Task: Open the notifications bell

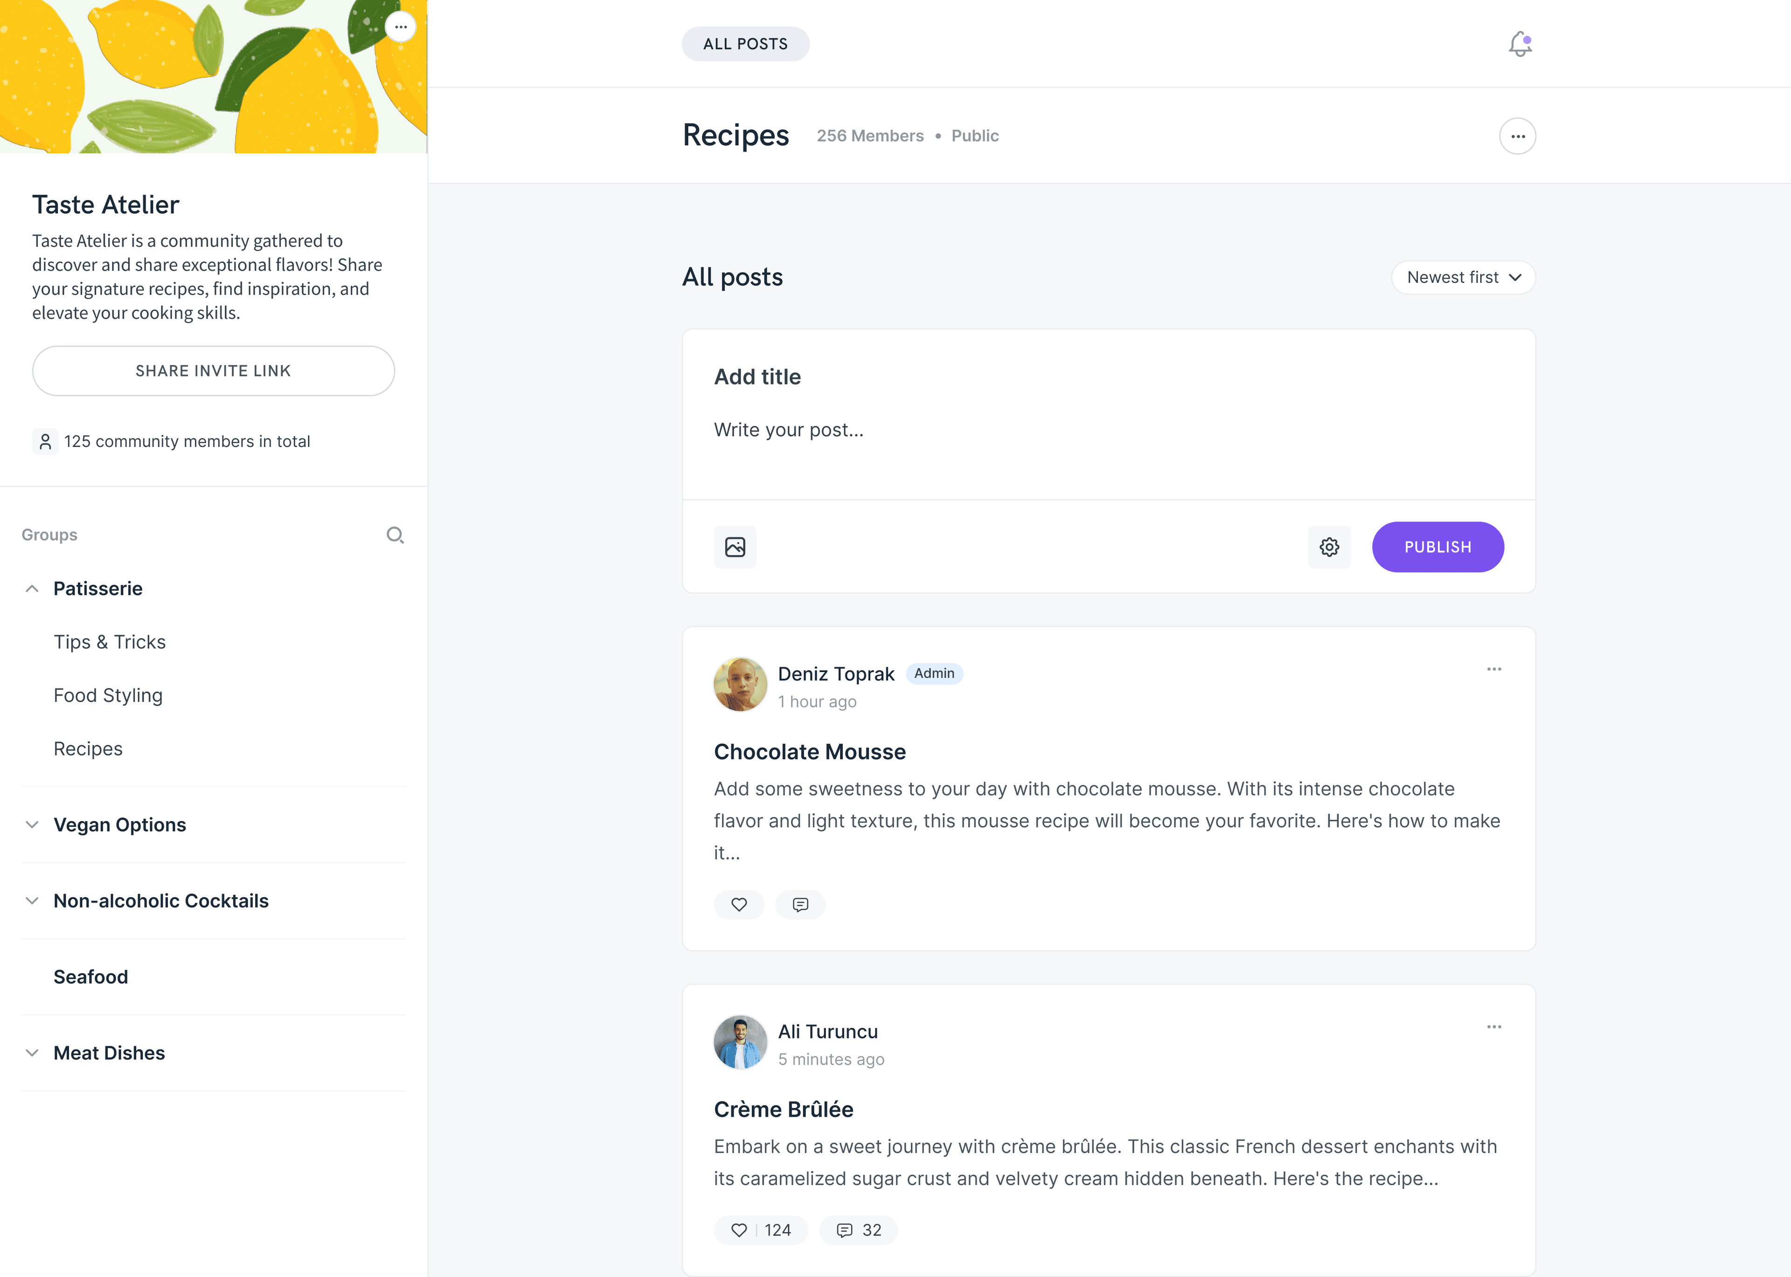Action: [x=1520, y=44]
